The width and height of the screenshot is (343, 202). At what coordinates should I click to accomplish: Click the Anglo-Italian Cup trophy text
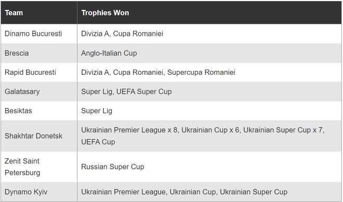tap(109, 53)
